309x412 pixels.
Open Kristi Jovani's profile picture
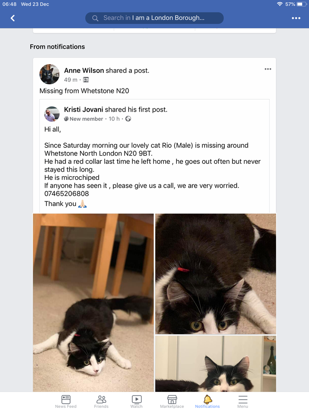[52, 114]
